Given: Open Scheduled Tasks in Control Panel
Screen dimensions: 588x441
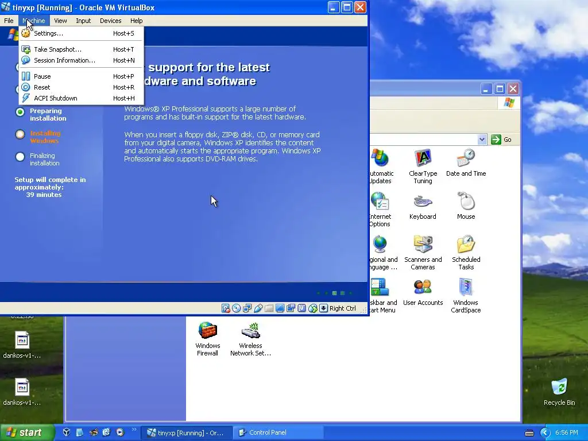Looking at the screenshot, I should 466,253.
